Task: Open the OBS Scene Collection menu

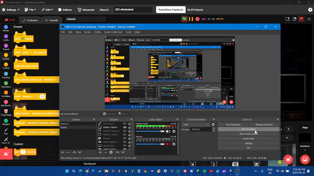Action: 113,32
